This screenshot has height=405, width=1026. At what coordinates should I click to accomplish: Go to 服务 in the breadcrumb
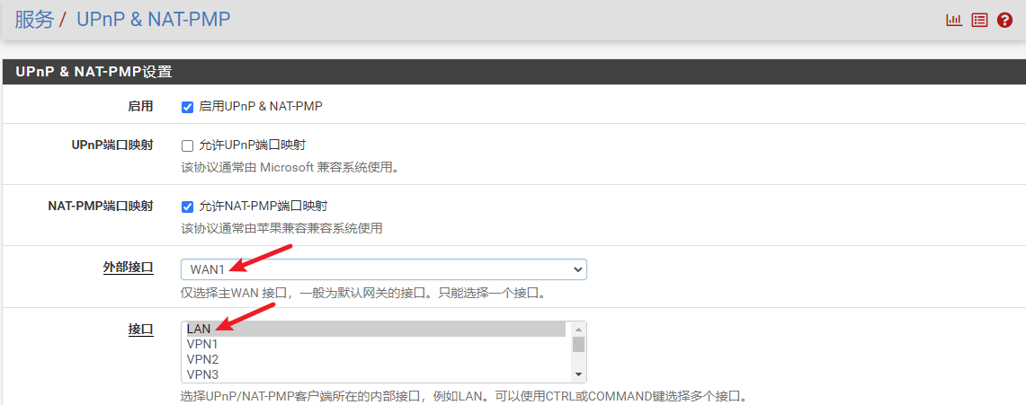(x=34, y=19)
